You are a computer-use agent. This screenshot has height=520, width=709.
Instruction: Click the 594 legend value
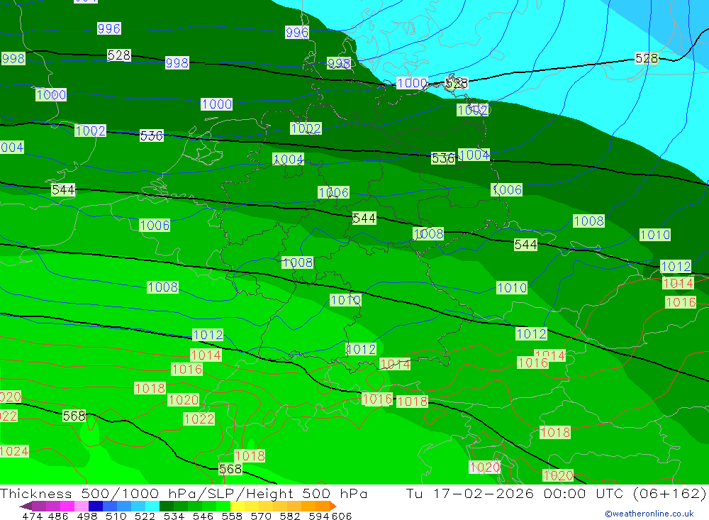(x=319, y=516)
